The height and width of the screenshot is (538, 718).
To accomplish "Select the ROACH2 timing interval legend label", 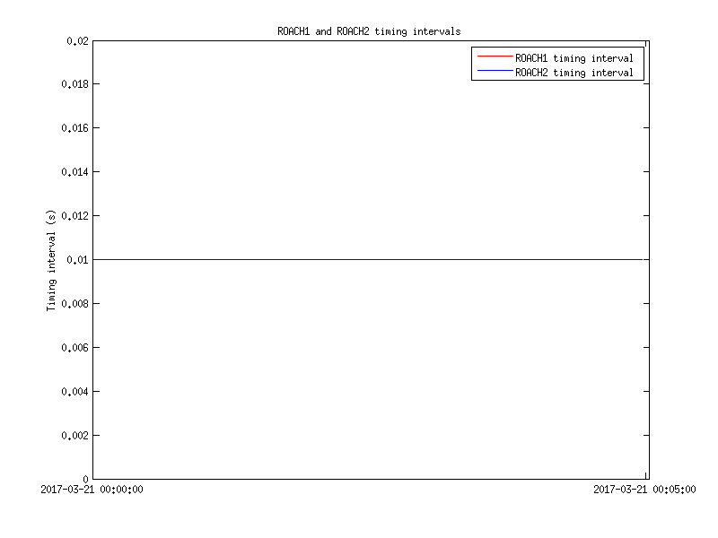I will click(574, 73).
